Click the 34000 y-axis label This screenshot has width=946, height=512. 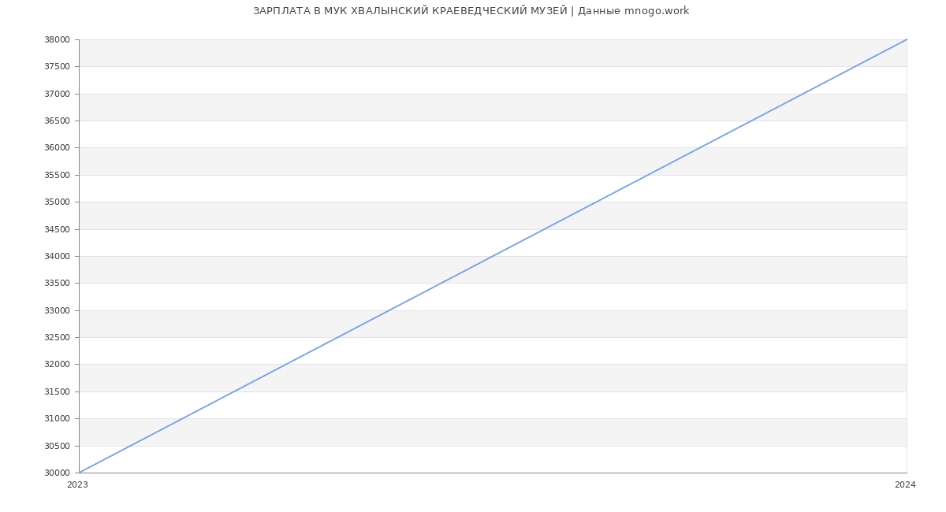(57, 256)
